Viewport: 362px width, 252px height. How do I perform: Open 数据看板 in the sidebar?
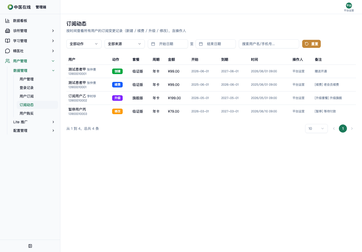[30, 21]
